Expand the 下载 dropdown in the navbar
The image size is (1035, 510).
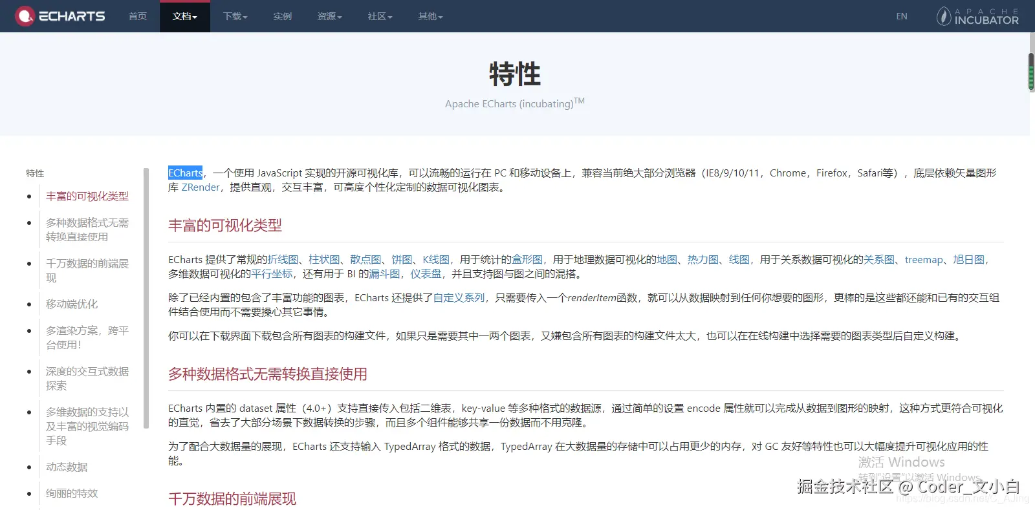(x=235, y=16)
